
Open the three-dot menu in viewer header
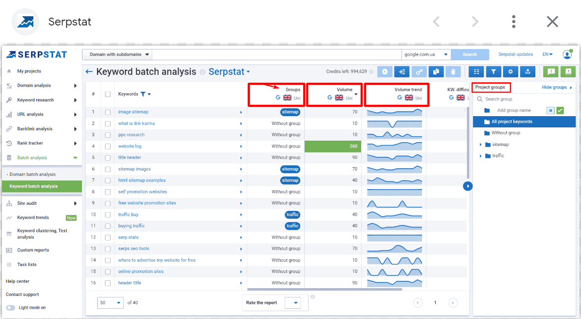[x=514, y=22]
